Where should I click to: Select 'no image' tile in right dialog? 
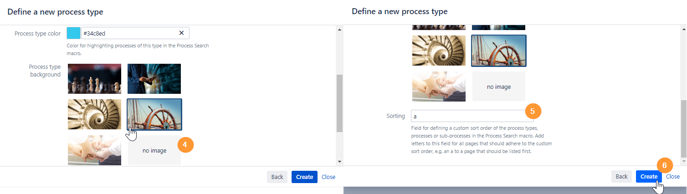pos(499,87)
